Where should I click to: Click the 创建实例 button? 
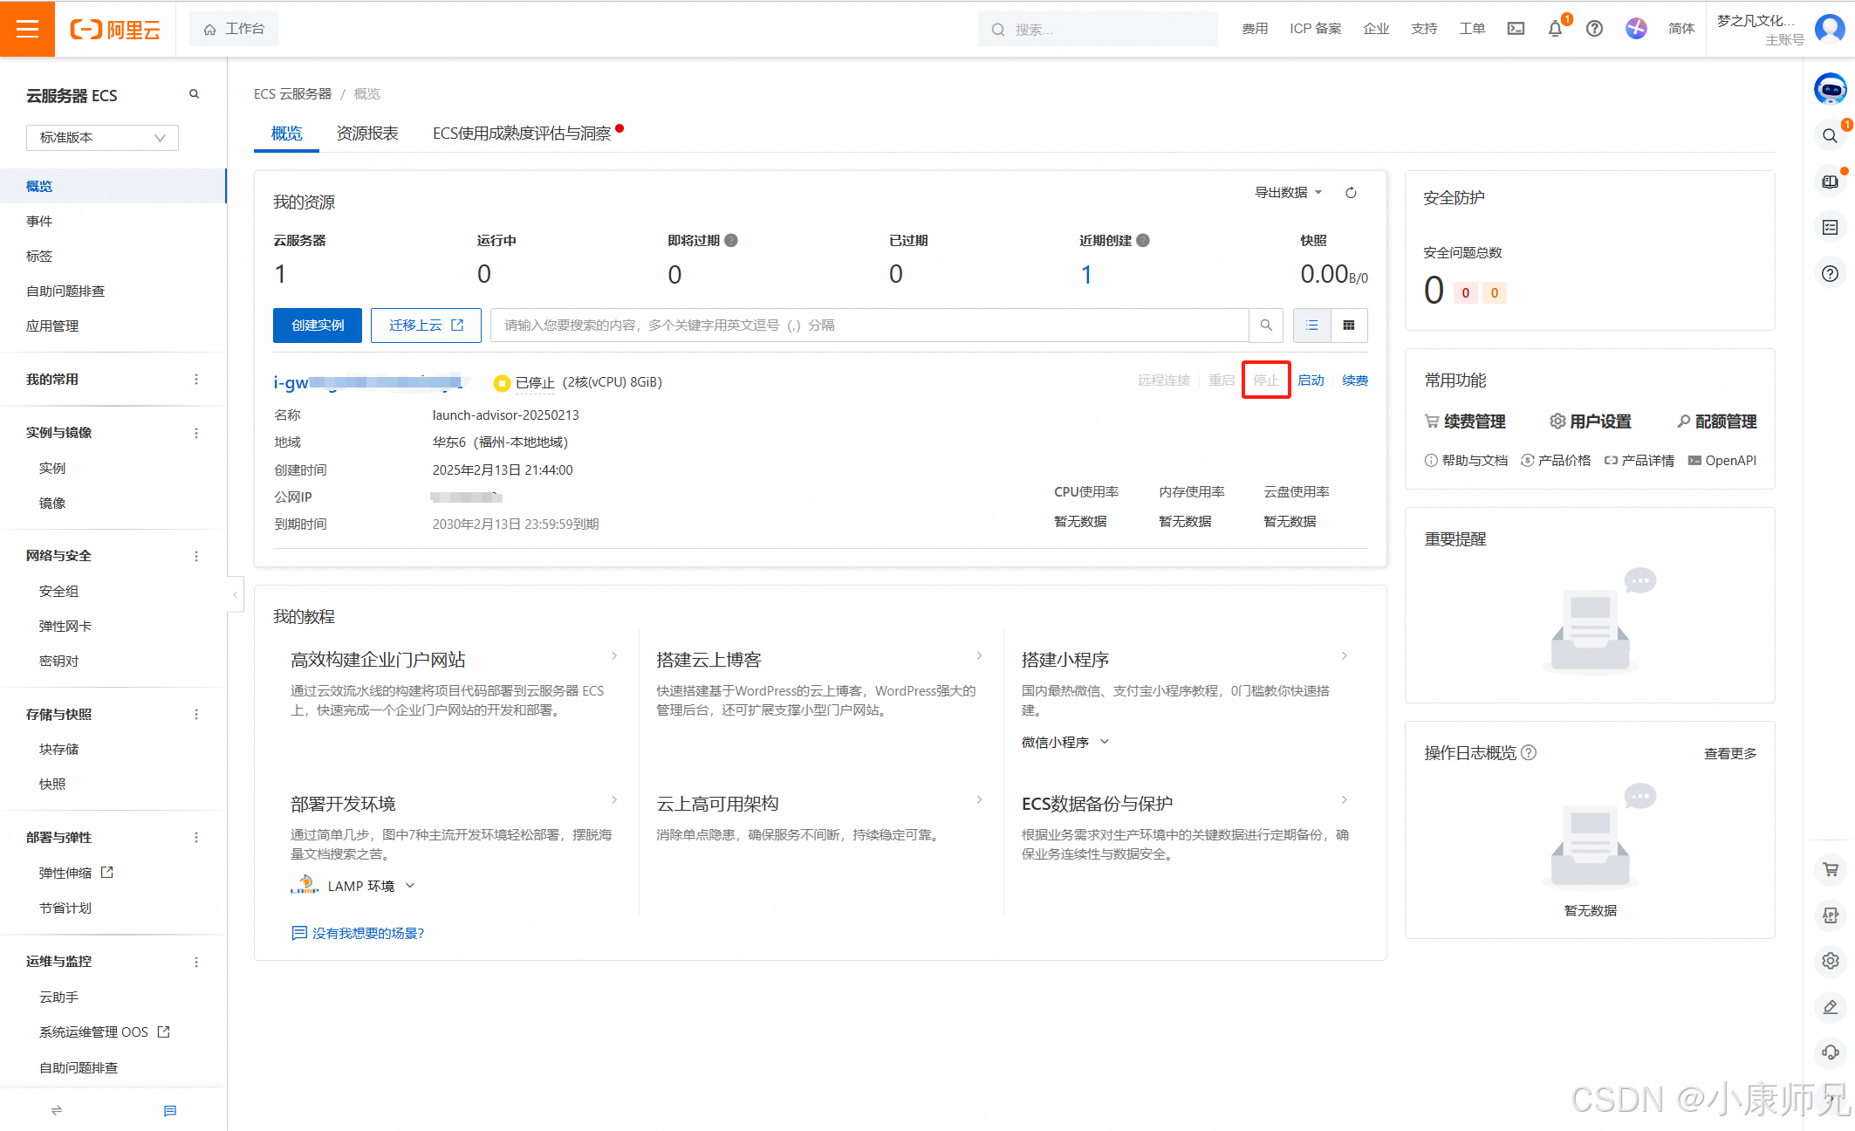[318, 326]
